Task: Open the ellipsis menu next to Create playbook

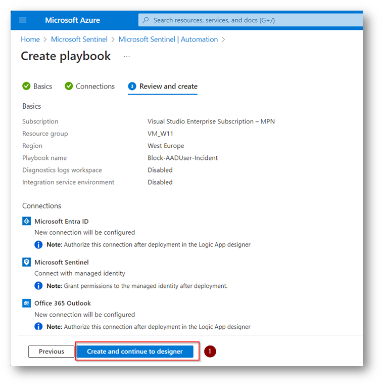Action: tap(127, 57)
